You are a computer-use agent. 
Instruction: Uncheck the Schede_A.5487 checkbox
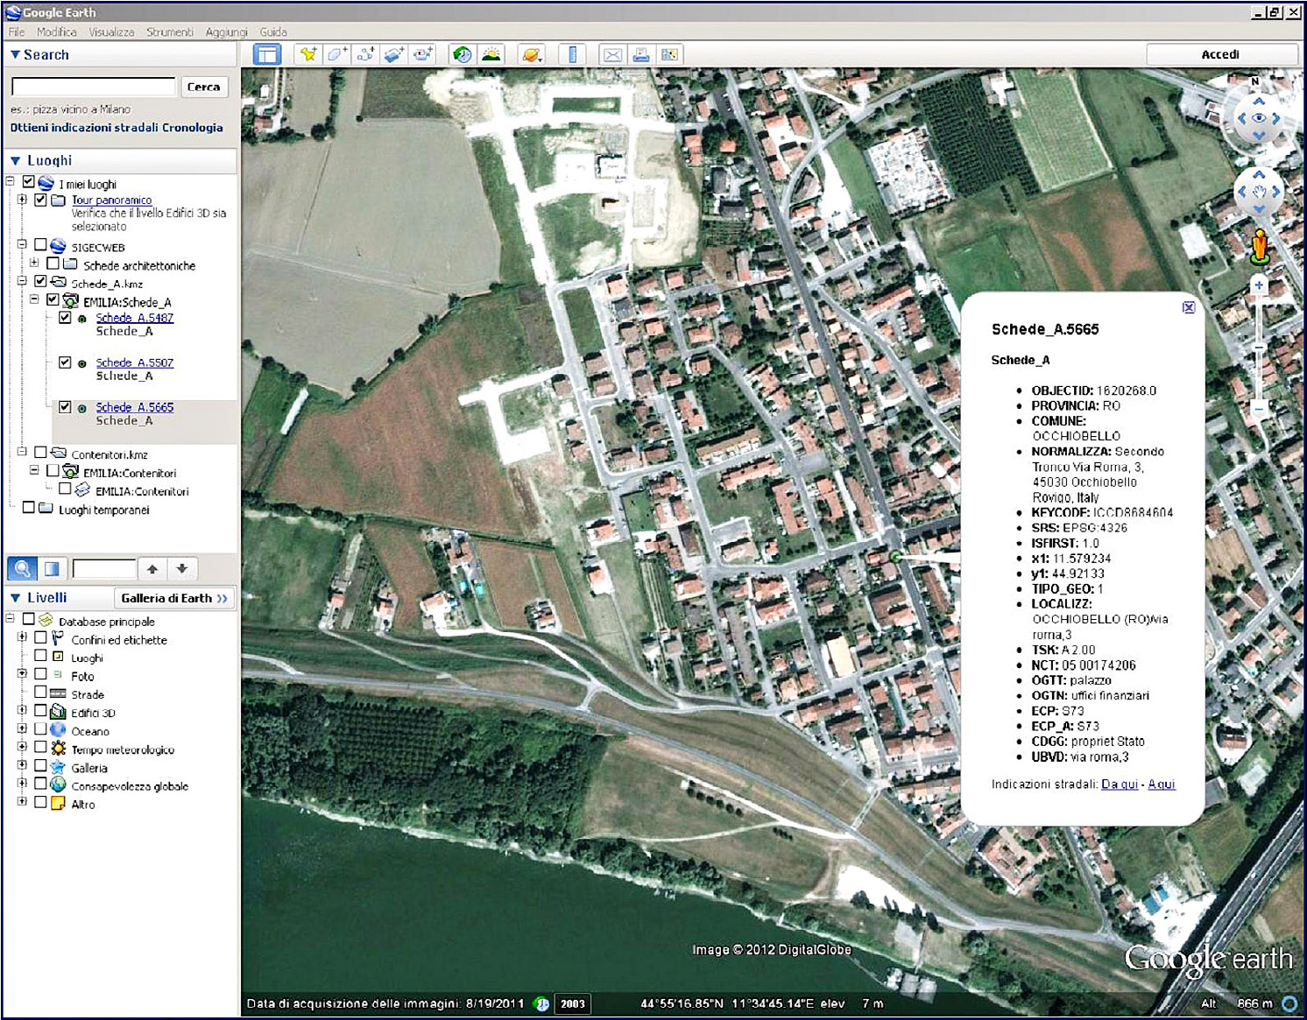pyautogui.click(x=65, y=318)
